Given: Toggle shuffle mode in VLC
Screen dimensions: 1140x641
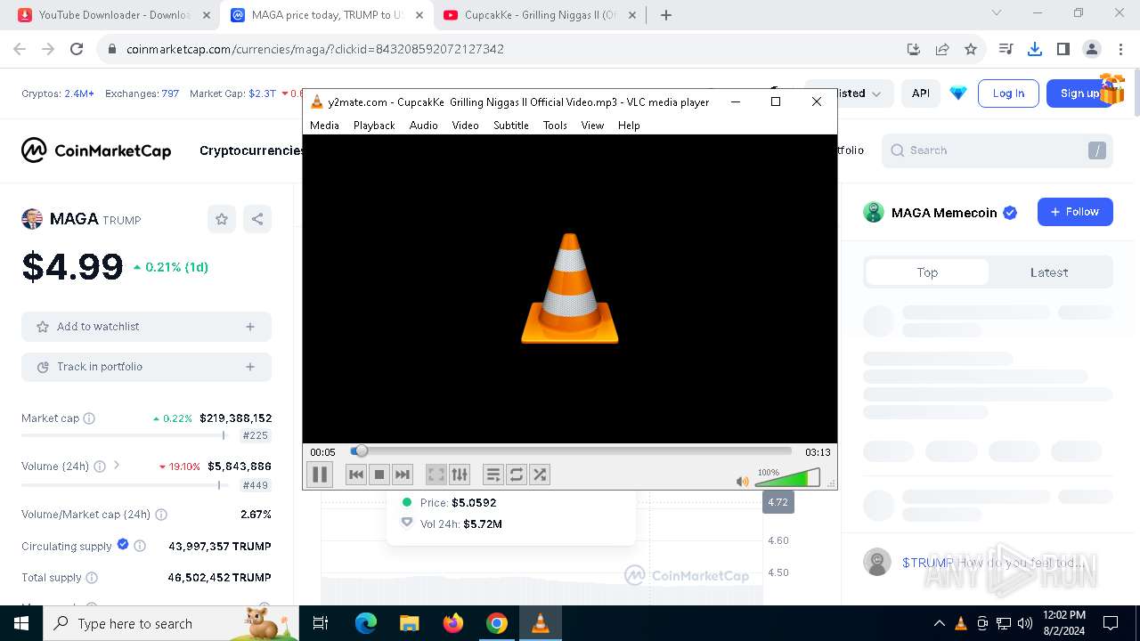Looking at the screenshot, I should (x=539, y=475).
